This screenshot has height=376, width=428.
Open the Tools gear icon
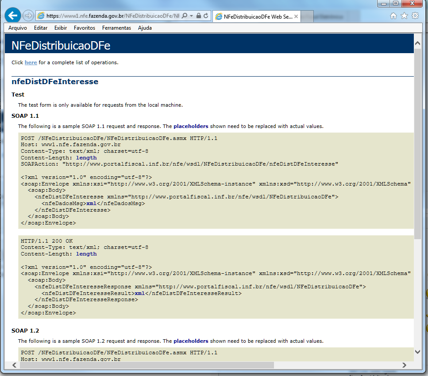(x=415, y=16)
